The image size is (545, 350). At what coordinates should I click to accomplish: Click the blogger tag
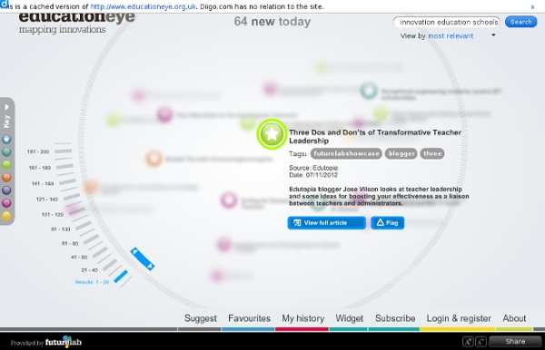click(401, 153)
